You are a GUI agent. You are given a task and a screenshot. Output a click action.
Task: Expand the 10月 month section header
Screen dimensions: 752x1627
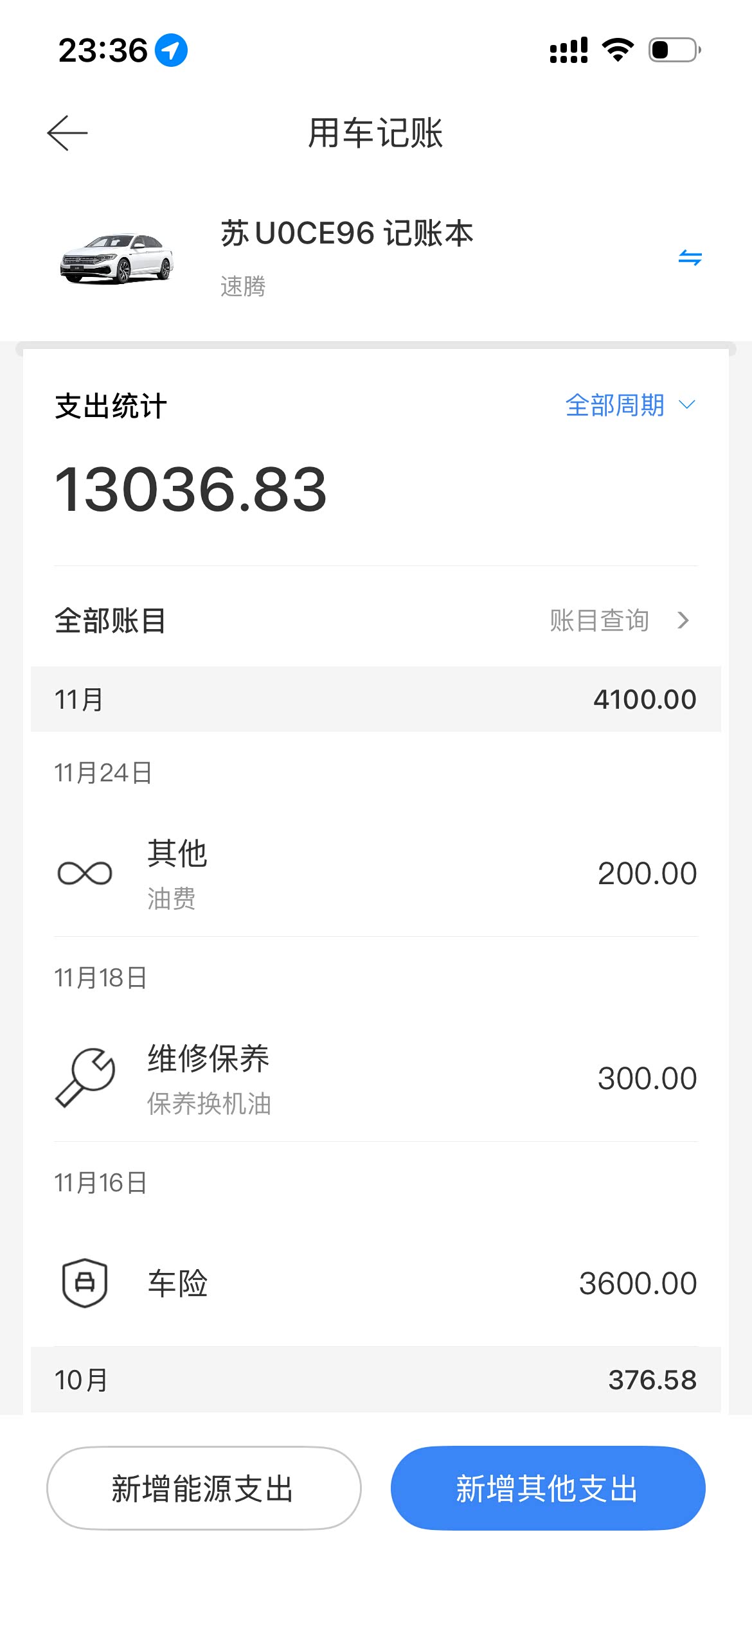click(376, 1380)
